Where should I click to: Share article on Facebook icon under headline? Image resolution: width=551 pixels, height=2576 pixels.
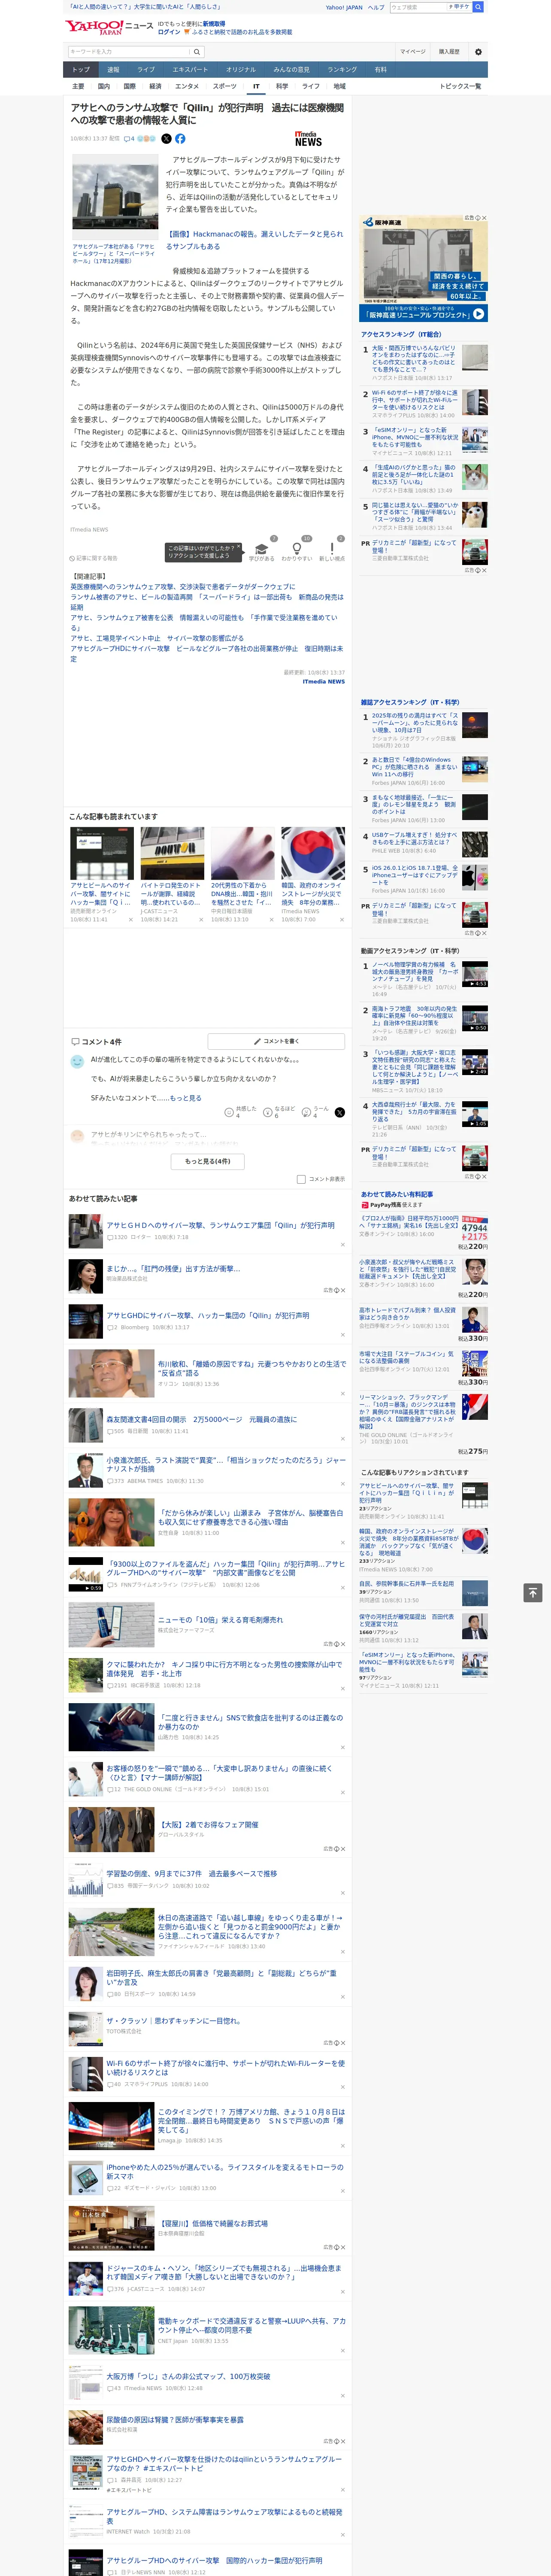tap(180, 139)
